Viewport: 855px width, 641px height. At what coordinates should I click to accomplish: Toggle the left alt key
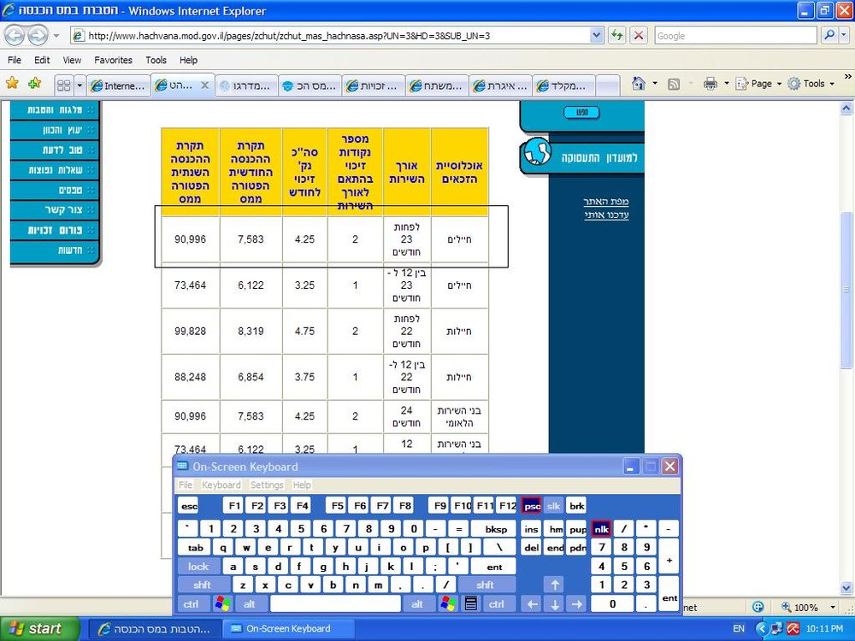(250, 604)
